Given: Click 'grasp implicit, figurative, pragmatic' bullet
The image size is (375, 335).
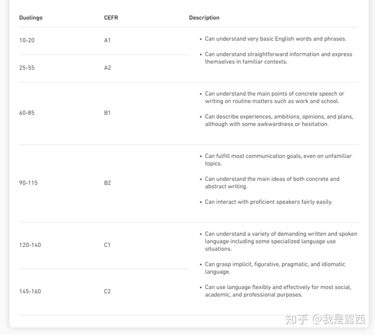Looking at the screenshot, I should click(x=275, y=268).
